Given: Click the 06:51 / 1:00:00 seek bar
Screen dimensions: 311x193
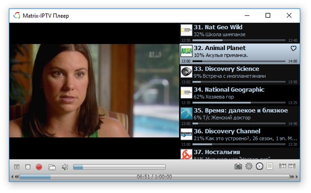Looking at the screenshot, I should 154,177.
